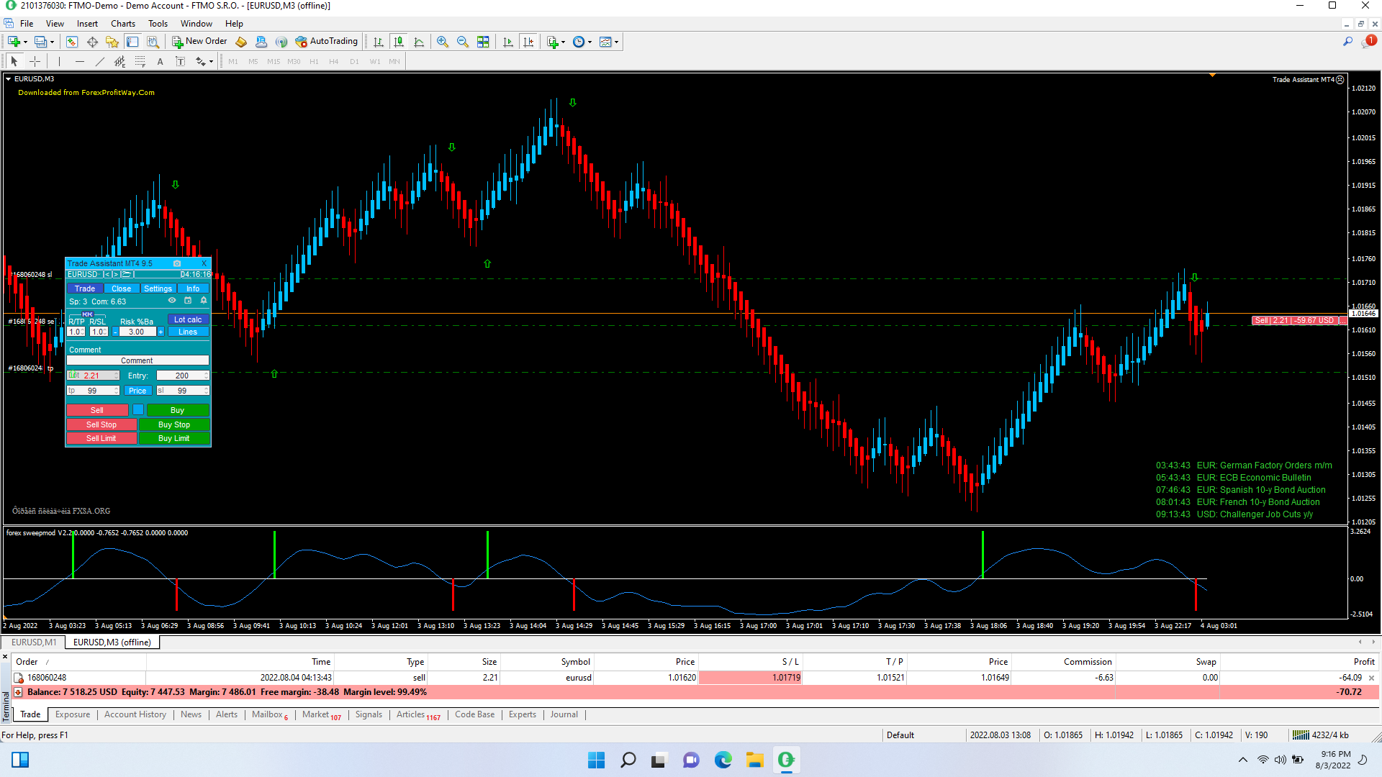Click the Comment input field
This screenshot has height=777, width=1382.
(x=137, y=360)
